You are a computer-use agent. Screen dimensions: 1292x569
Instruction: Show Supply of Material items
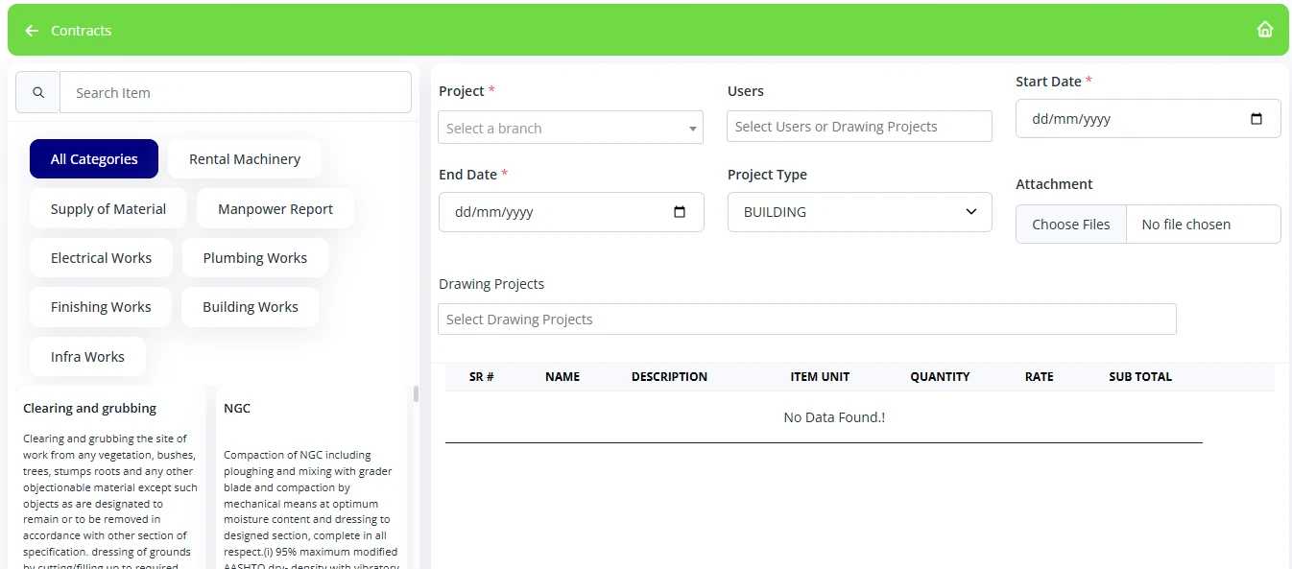click(108, 209)
